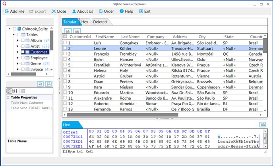Expand the Genre tree node
Screen dimensions: 273x166
[x=17, y=64]
